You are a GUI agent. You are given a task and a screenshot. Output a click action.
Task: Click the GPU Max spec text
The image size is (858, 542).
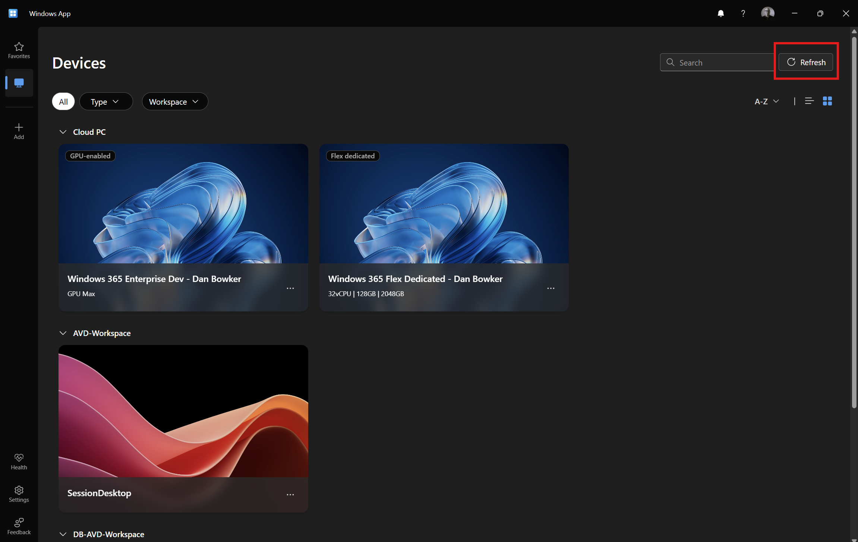[x=81, y=294]
